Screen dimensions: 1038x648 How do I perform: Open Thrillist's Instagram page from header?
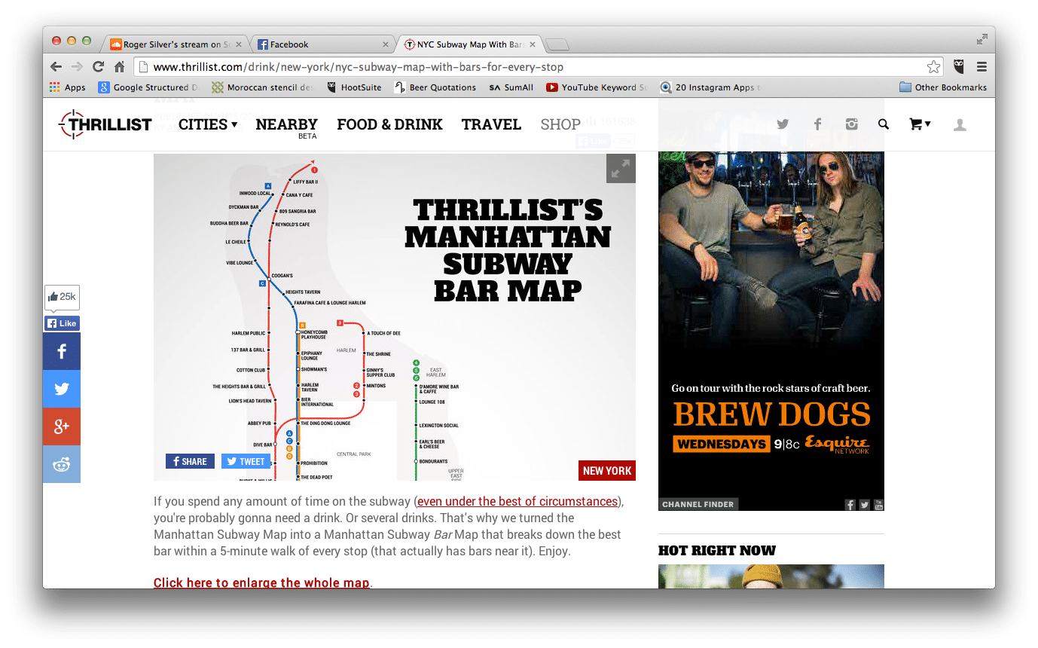(x=851, y=124)
